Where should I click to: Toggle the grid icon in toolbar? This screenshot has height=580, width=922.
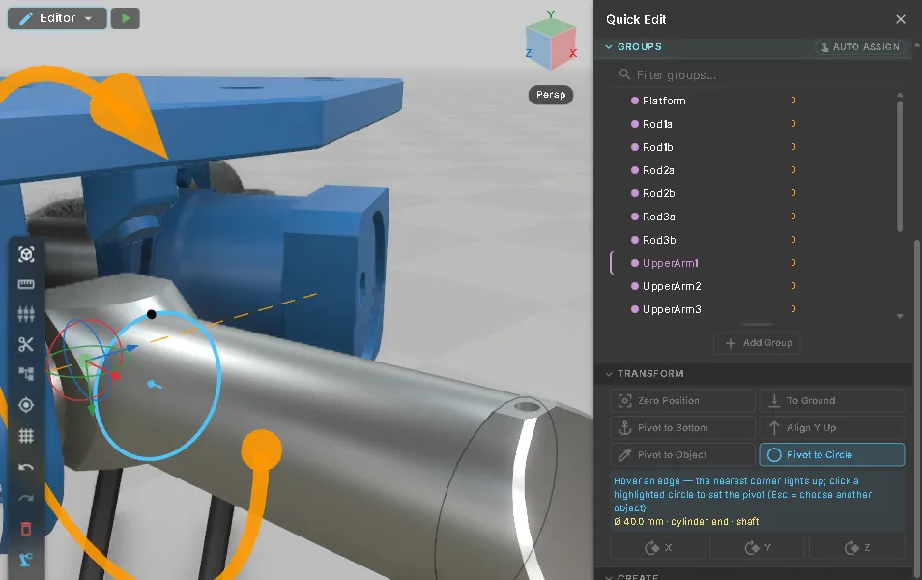(x=26, y=436)
